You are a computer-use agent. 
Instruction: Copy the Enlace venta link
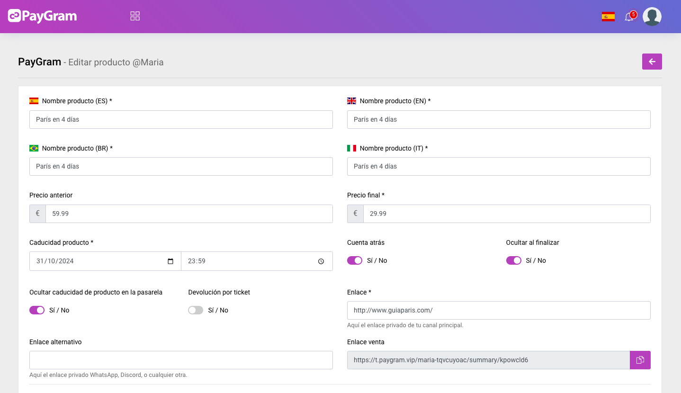click(x=640, y=360)
